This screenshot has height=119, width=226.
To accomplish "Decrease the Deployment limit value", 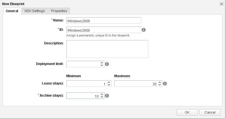I will pos(102,66).
